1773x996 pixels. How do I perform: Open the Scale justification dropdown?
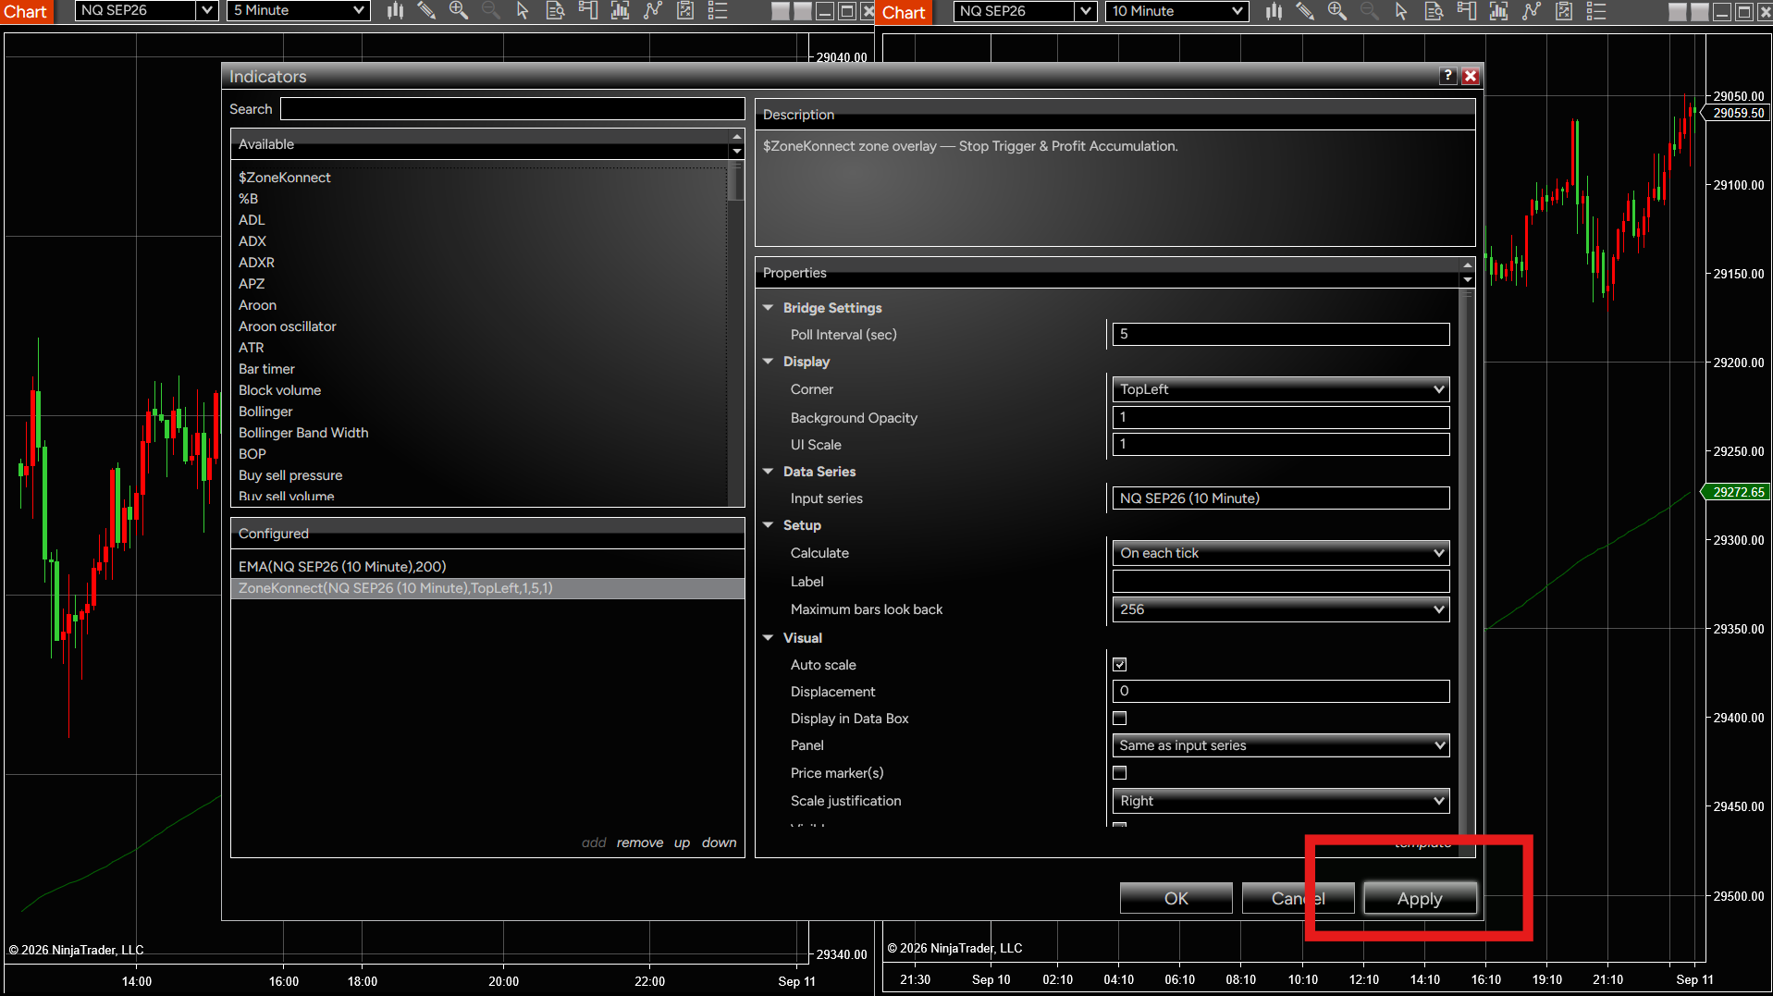click(x=1281, y=801)
